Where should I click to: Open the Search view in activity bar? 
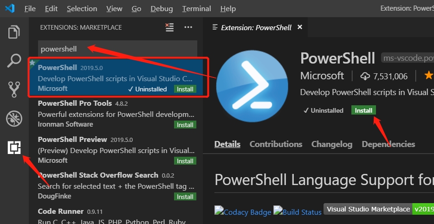pos(14,61)
